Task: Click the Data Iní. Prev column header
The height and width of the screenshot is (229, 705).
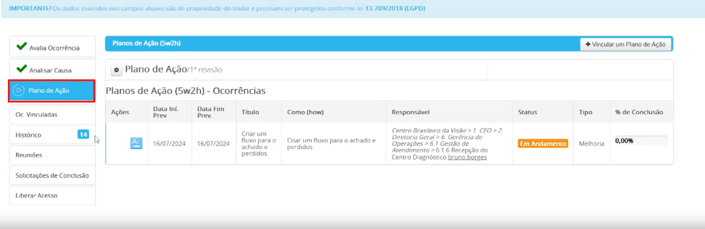Action: (x=166, y=112)
